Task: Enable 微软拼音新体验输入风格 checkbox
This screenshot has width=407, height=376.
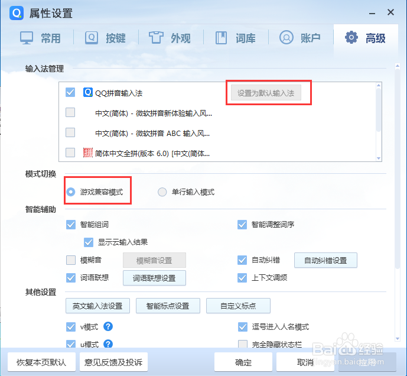Action: (x=70, y=112)
